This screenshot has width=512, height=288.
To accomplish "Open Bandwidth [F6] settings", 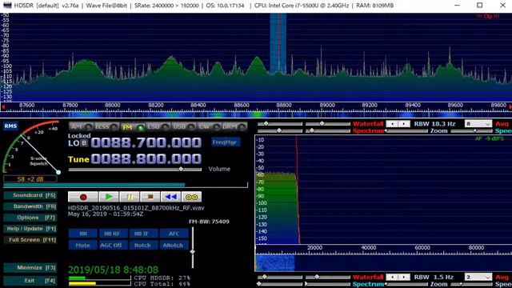I will (30, 206).
